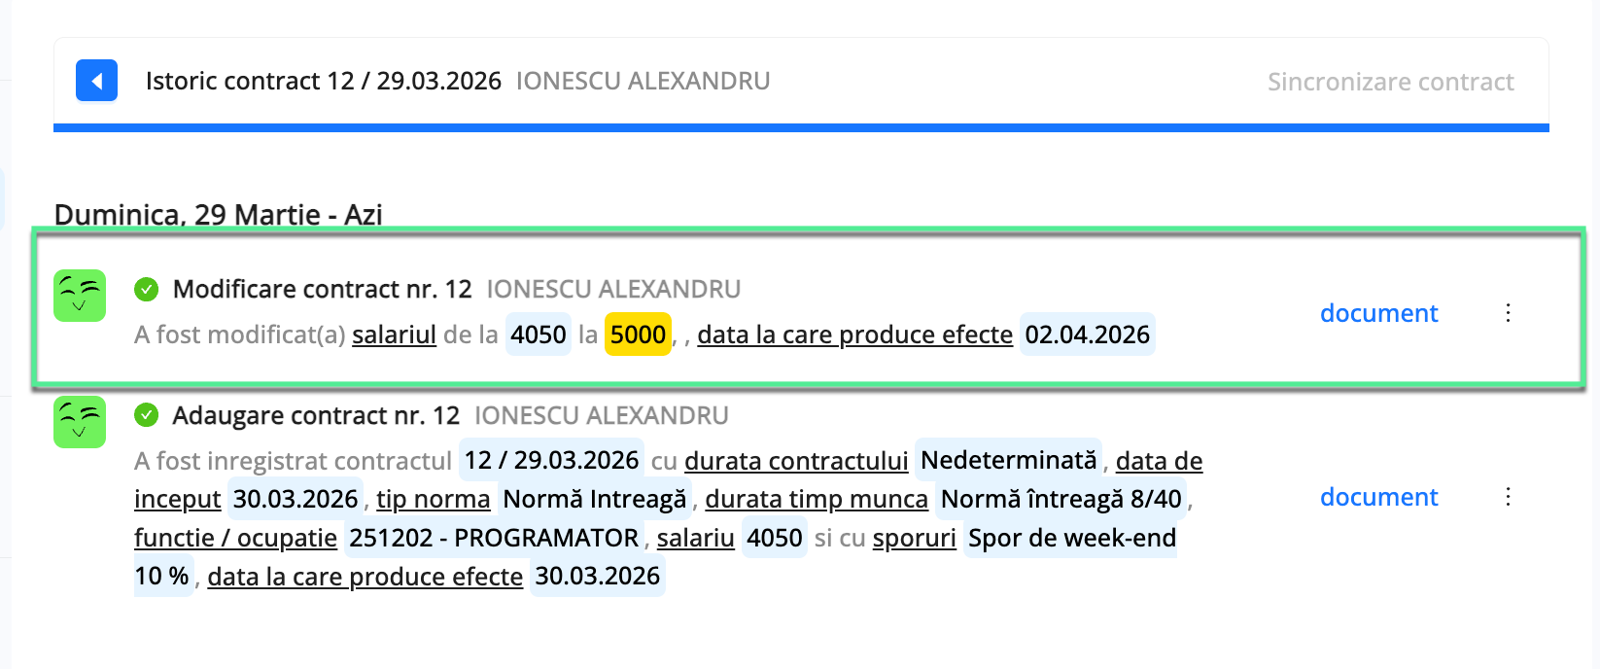Click the green checkmark beside Modificare contract nr. 12
The image size is (1600, 669).
pyautogui.click(x=146, y=288)
